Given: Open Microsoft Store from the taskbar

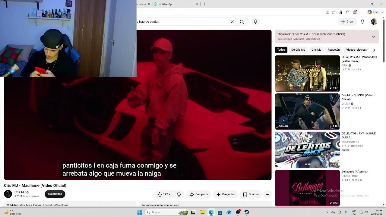Looking at the screenshot, I should (220, 212).
